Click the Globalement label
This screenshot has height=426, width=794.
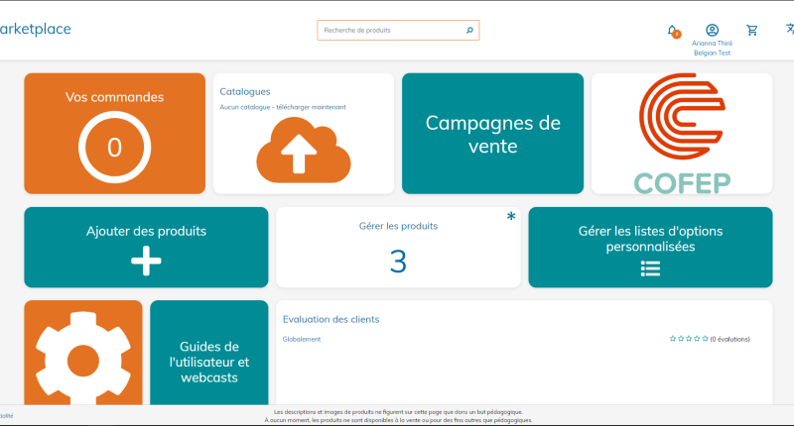[x=302, y=339]
